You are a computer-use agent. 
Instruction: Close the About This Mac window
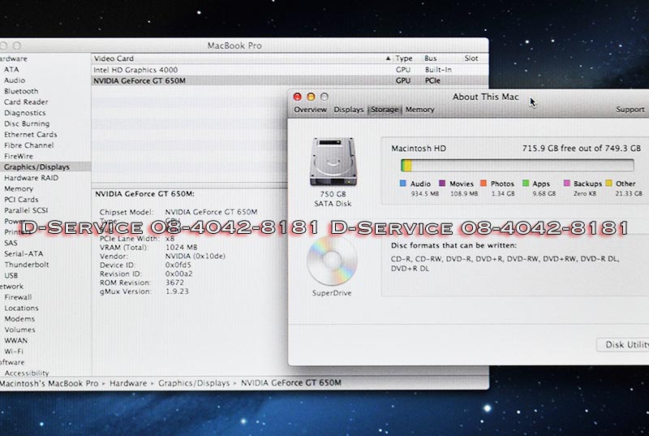point(297,97)
